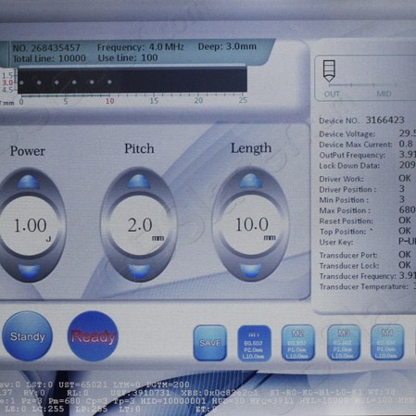Click the red 3.0 depth scale label

(7, 82)
